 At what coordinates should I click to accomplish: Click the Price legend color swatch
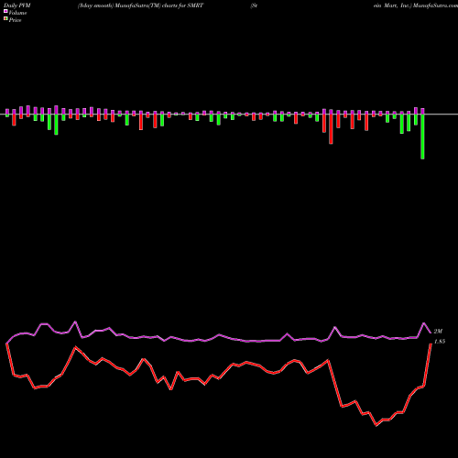pyautogui.click(x=5, y=18)
